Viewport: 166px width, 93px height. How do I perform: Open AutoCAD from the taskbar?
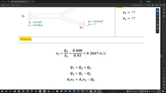click(x=40, y=91)
